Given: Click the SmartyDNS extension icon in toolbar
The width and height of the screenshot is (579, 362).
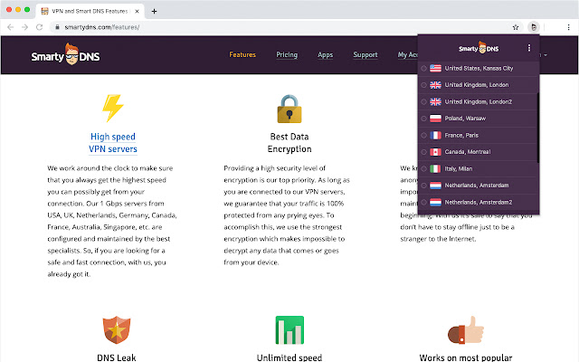Looking at the screenshot, I should point(533,27).
